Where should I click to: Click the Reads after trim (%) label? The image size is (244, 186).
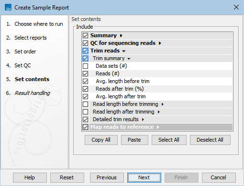pyautogui.click(x=120, y=89)
